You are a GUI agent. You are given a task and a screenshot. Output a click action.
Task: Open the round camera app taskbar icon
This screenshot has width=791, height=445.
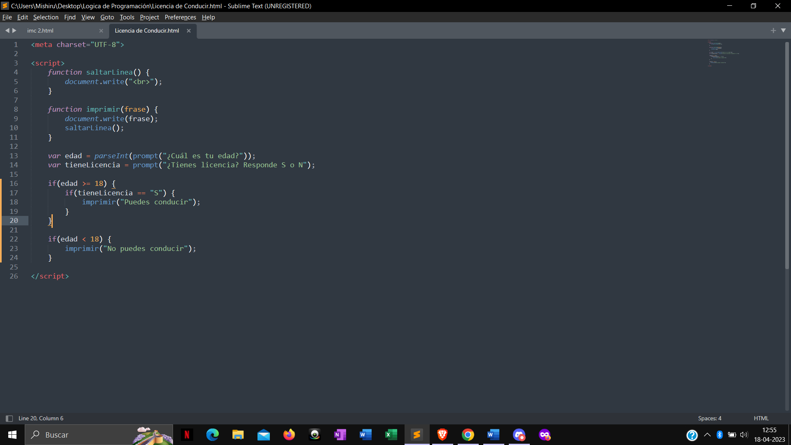click(314, 435)
